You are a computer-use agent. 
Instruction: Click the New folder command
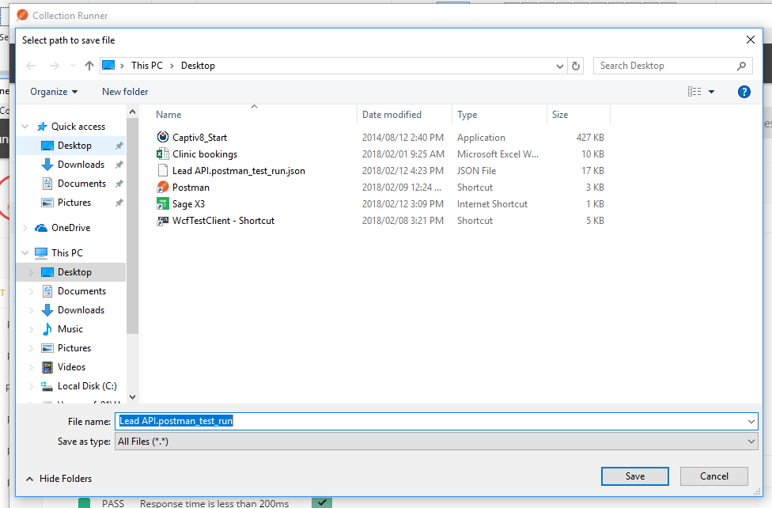click(x=124, y=91)
